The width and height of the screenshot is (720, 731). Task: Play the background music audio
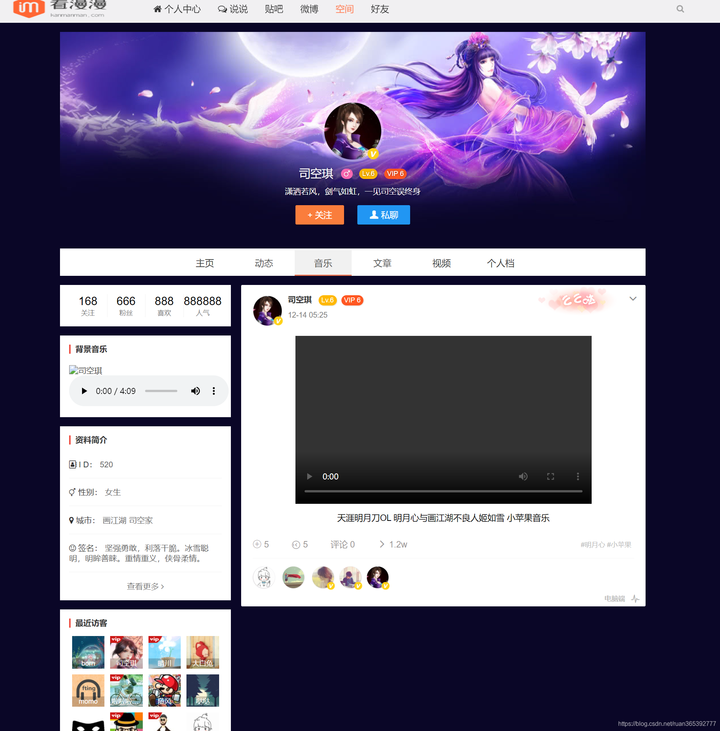(84, 391)
